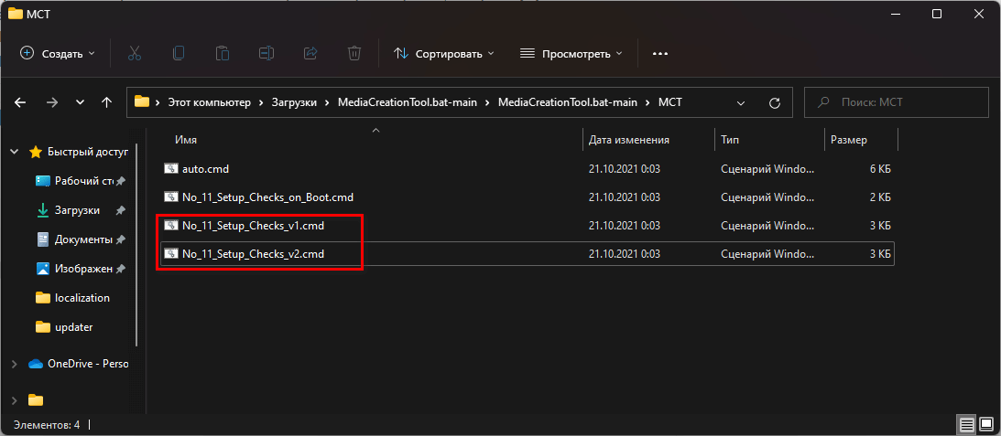The image size is (1001, 436).
Task: Click the Cut scissors icon
Action: tap(135, 54)
